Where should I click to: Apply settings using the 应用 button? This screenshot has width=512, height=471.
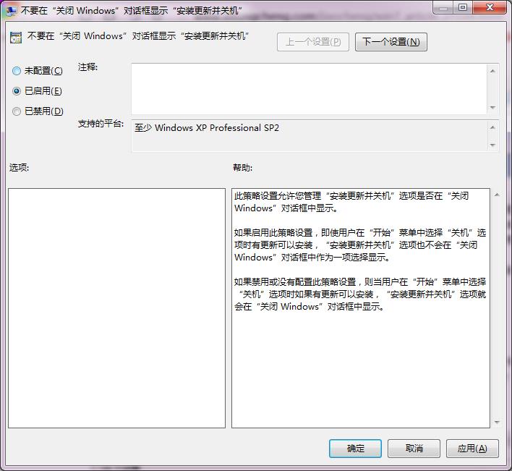472,449
